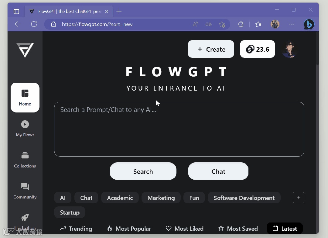
Task: Open a new browser tab
Action: point(119,11)
